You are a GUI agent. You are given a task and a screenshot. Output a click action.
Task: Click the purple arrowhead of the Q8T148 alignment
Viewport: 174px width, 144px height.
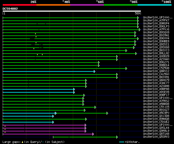pos(93,134)
